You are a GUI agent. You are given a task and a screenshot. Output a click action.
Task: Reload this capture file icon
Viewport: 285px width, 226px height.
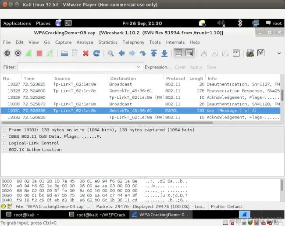96,53
